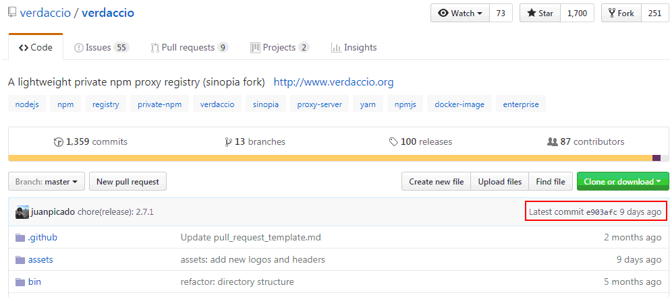The width and height of the screenshot is (670, 297).
Task: Fork the repository with Fork button
Action: pyautogui.click(x=621, y=13)
